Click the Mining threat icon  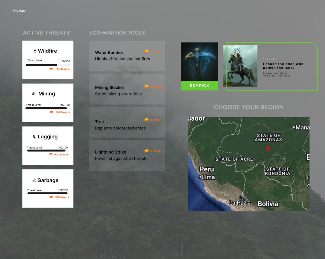(x=34, y=94)
